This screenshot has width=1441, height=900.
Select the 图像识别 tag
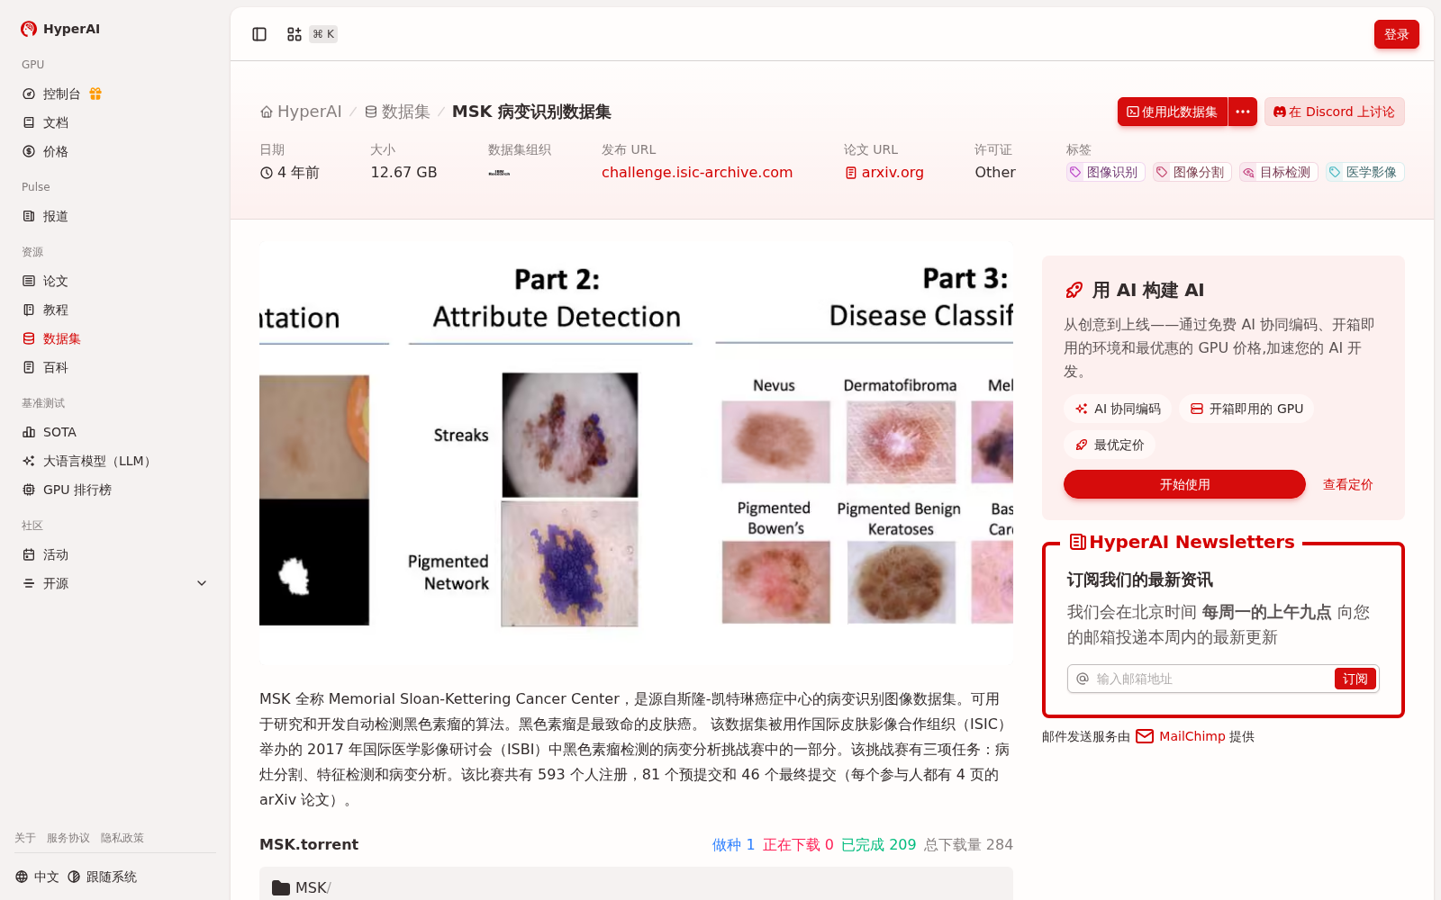click(x=1105, y=172)
